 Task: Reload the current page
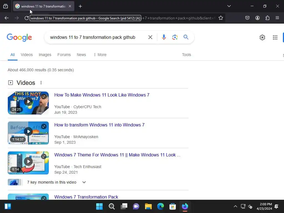[x=27, y=18]
